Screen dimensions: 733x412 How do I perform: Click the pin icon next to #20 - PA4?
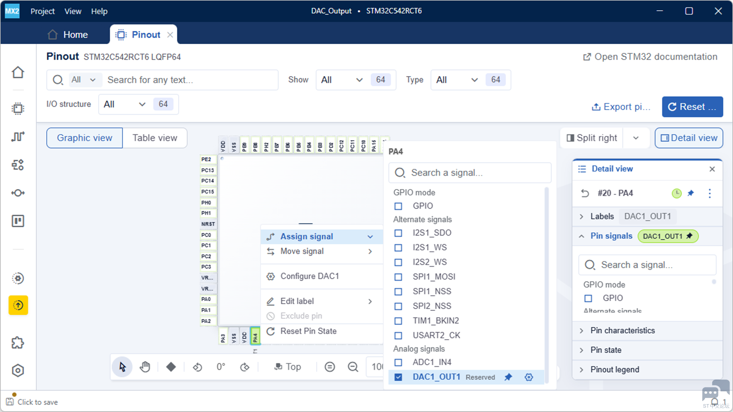691,193
